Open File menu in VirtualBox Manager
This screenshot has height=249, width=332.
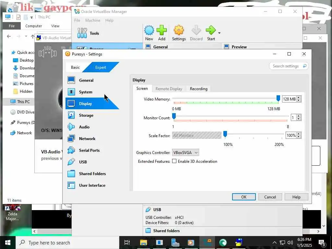[x=77, y=20]
